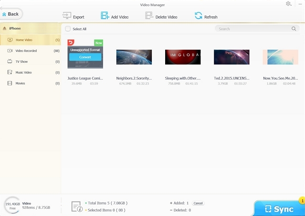Click the 191.40GB Free storage ring
The image size is (305, 216).
[x=12, y=206]
